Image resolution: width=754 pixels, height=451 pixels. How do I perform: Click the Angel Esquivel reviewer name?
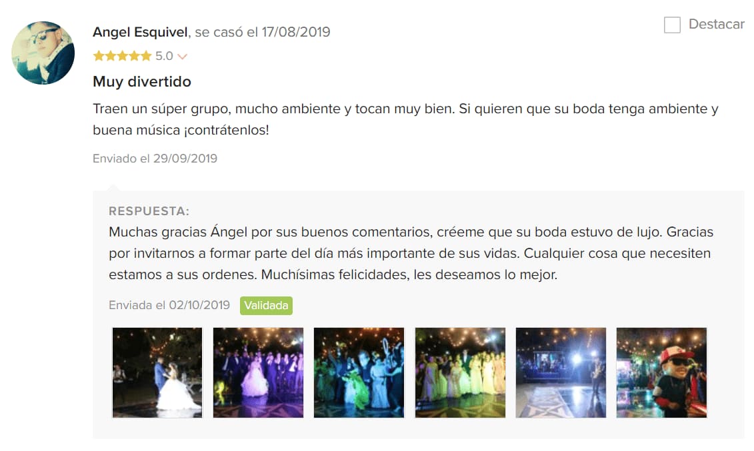pyautogui.click(x=140, y=32)
